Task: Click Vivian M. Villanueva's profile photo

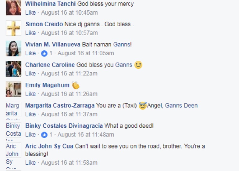Action: [13, 49]
